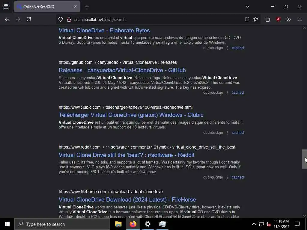Open the system app next to Settings
This screenshot has height=230, width=307.
pyautogui.click(x=162, y=224)
